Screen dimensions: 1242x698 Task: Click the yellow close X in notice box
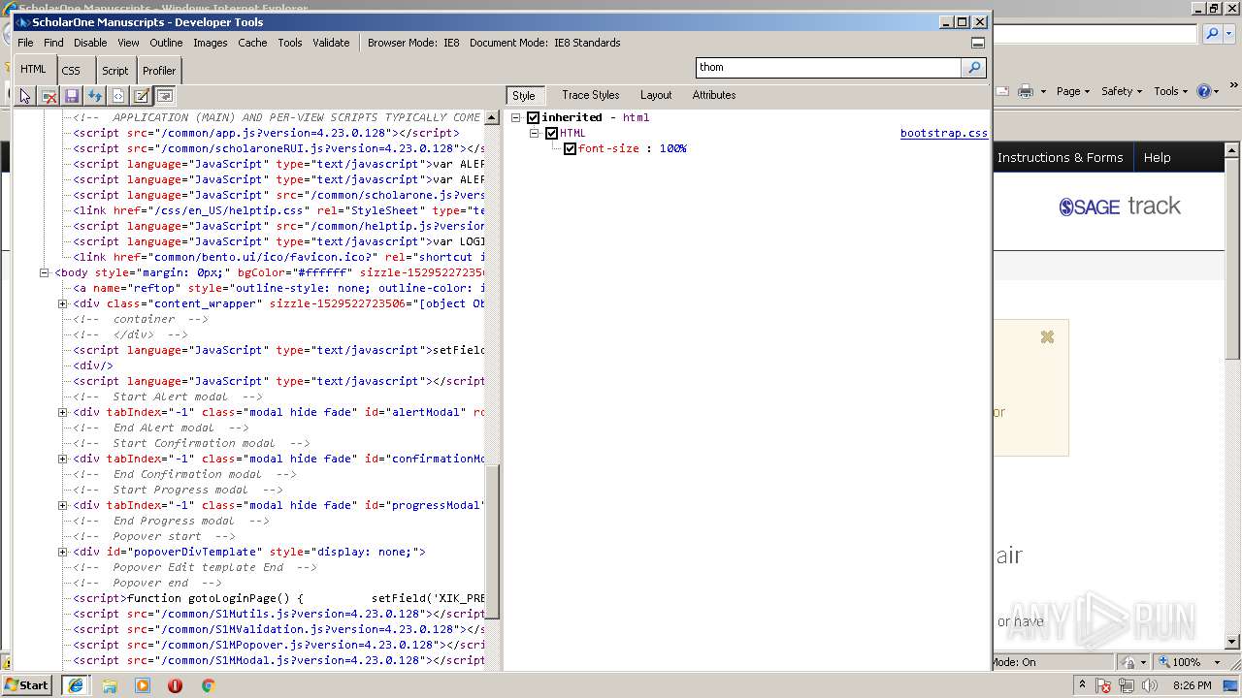coord(1047,337)
